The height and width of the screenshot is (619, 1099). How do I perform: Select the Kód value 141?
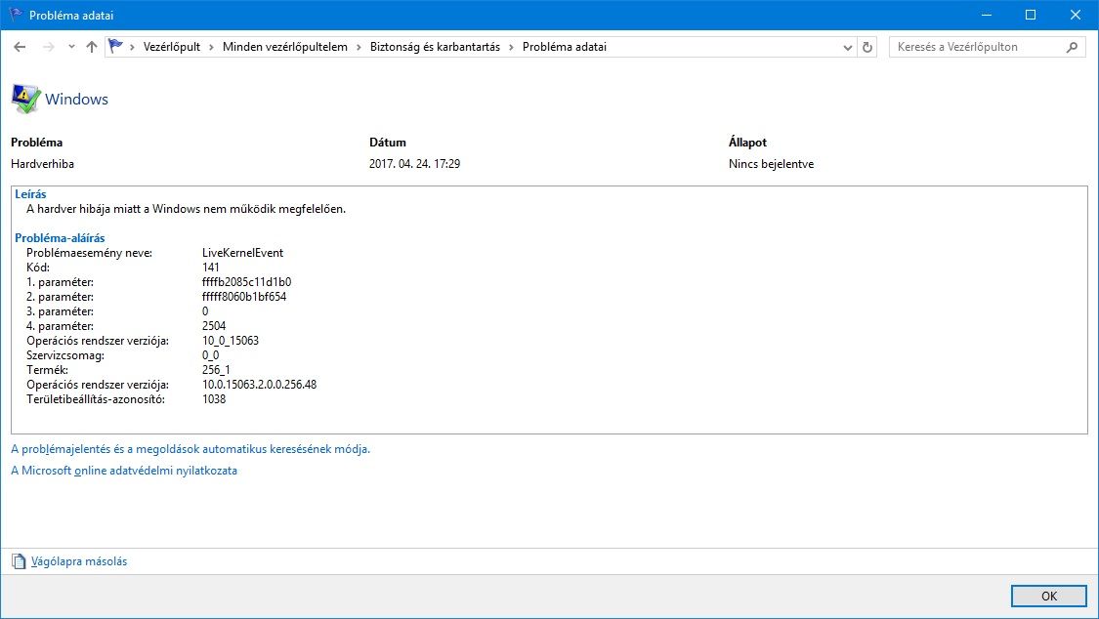pyautogui.click(x=210, y=268)
